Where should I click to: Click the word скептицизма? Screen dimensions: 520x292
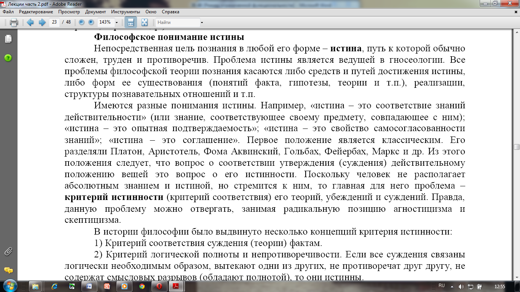93,220
